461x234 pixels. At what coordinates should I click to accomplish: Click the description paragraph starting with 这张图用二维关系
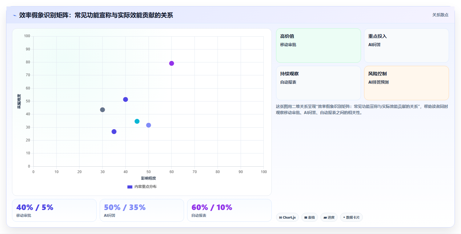click(x=362, y=109)
